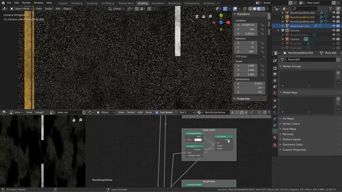This screenshot has width=342, height=192.
Task: Click the image editor zoom magnifier icon
Action: (x=81, y=120)
